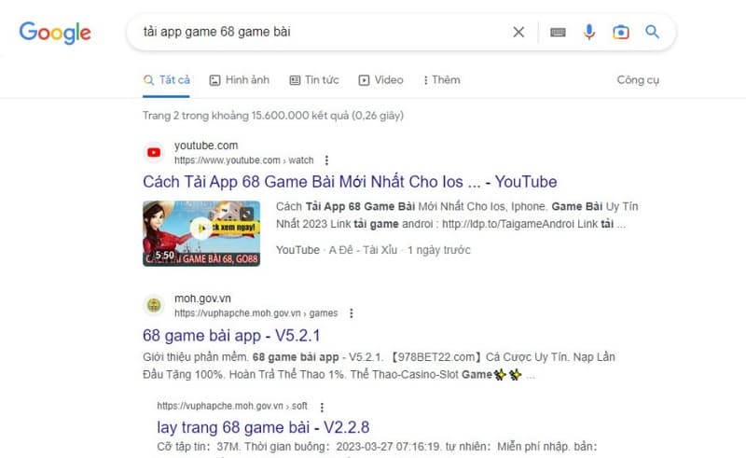This screenshot has width=746, height=458.
Task: Click the moh.gov.vn favicon icon
Action: 154,305
